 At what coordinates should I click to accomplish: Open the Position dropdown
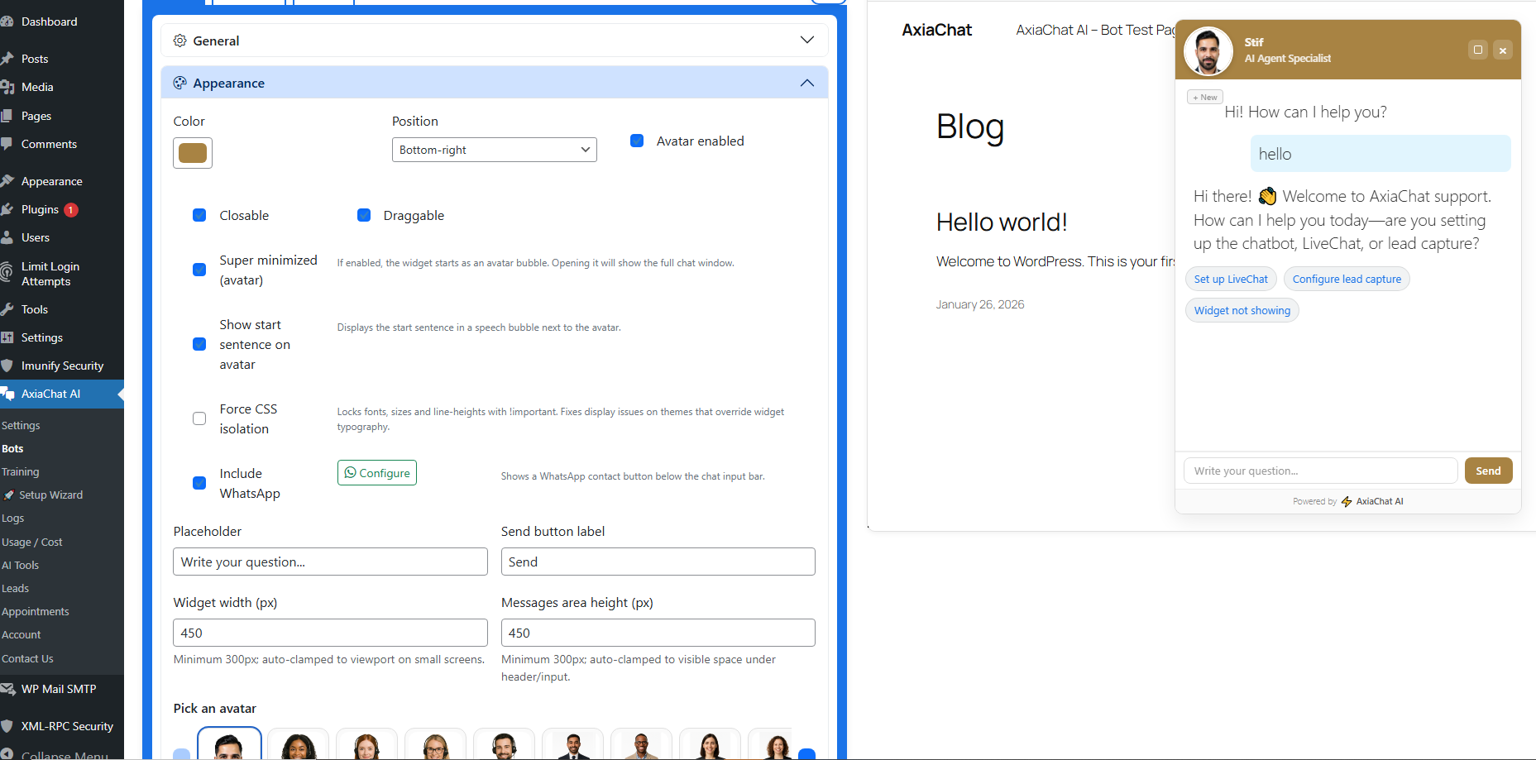point(494,150)
